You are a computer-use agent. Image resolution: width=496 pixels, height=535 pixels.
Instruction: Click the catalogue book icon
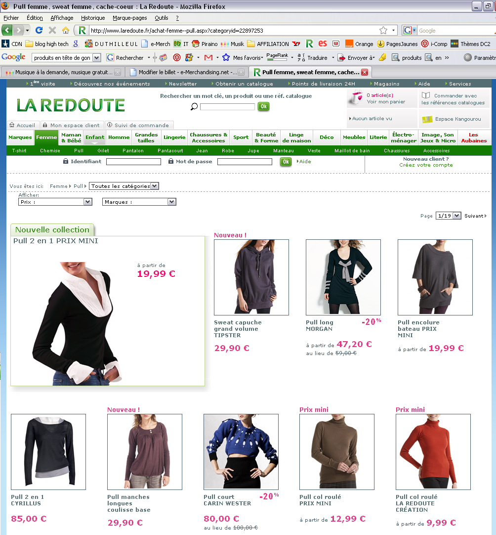(426, 95)
